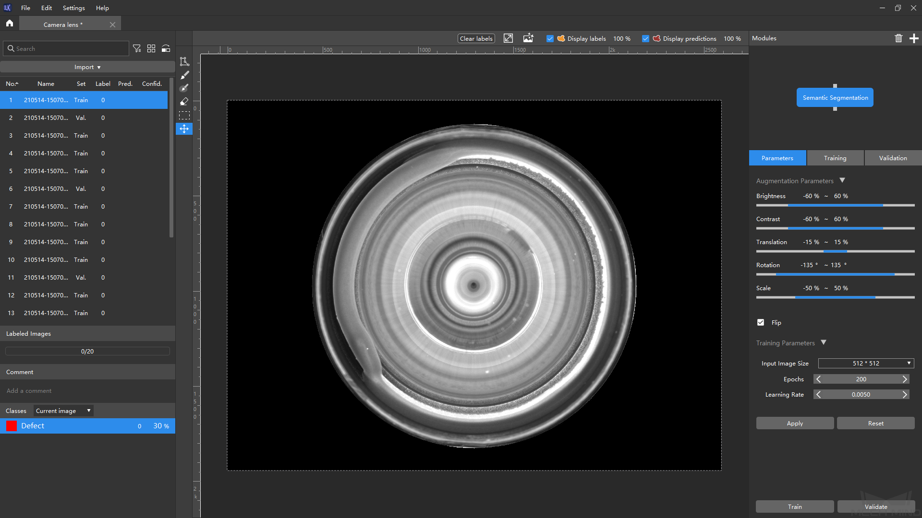Select image row number 6
The width and height of the screenshot is (922, 518).
[x=84, y=188]
